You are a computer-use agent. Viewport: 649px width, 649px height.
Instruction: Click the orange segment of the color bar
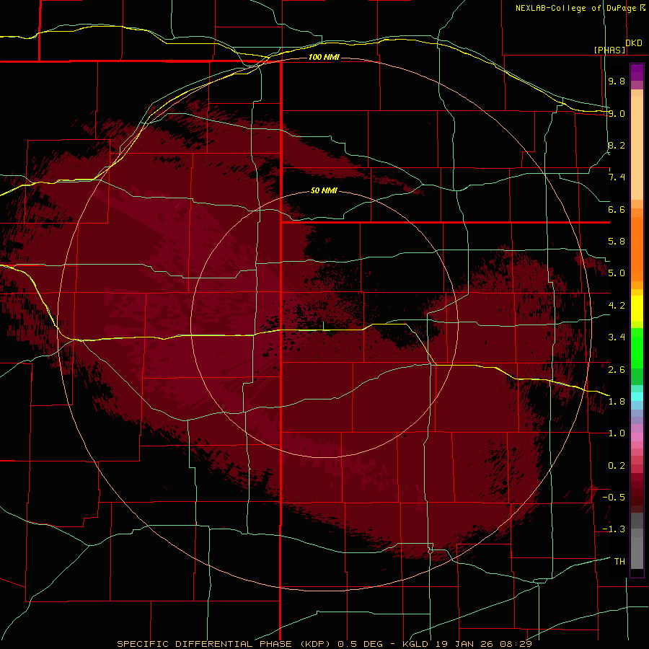(637, 250)
